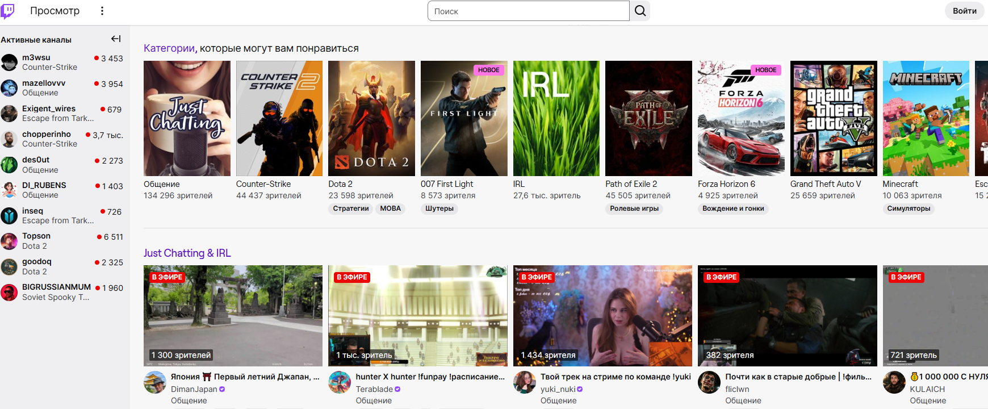Open goodoq channel avatar

9,266
